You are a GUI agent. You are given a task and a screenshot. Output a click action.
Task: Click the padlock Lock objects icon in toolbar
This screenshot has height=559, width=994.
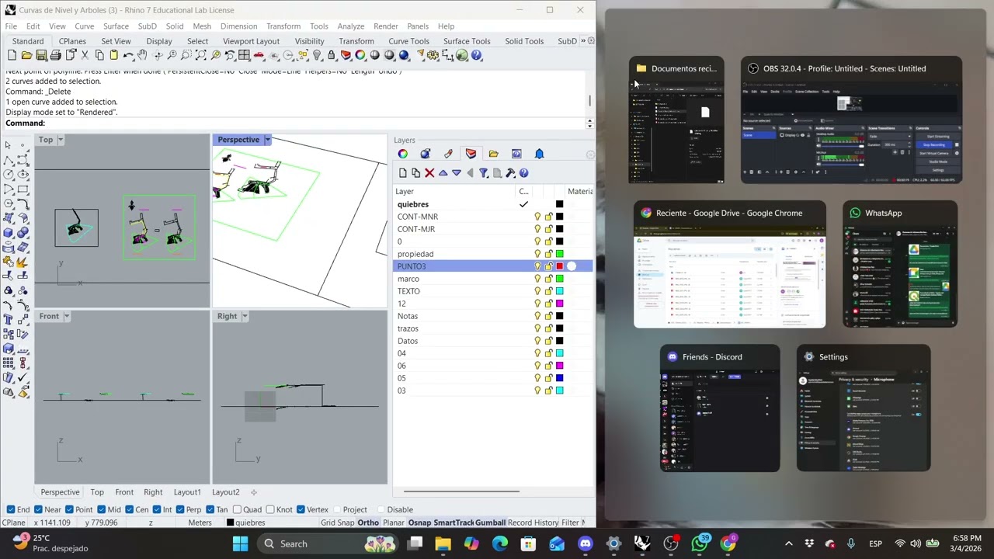[x=332, y=55]
